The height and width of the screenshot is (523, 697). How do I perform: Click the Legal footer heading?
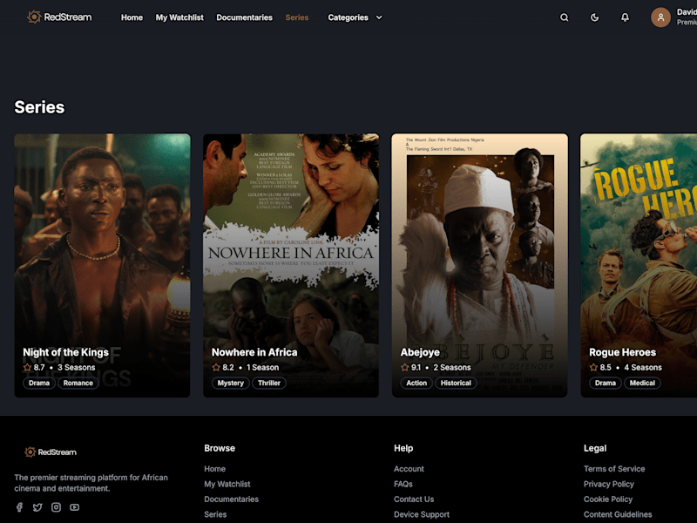coord(595,448)
